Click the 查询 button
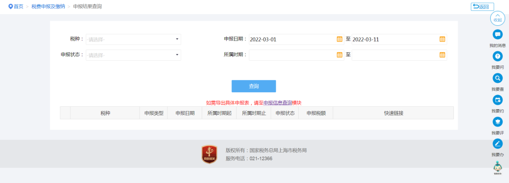 pyautogui.click(x=254, y=86)
